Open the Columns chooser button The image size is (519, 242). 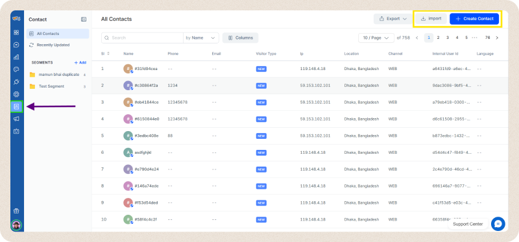[240, 38]
